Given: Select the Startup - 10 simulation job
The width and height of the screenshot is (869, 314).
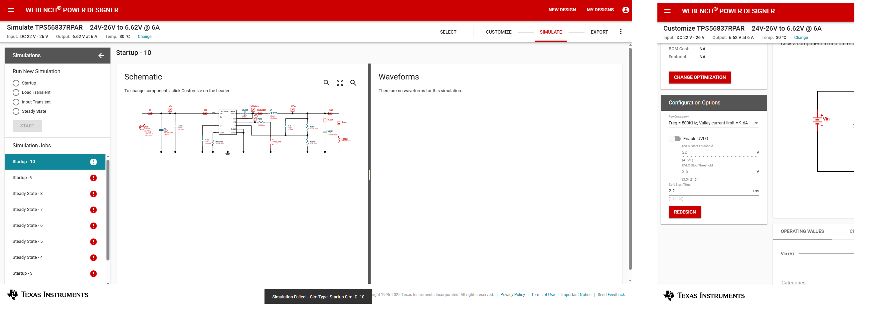Looking at the screenshot, I should click(55, 162).
